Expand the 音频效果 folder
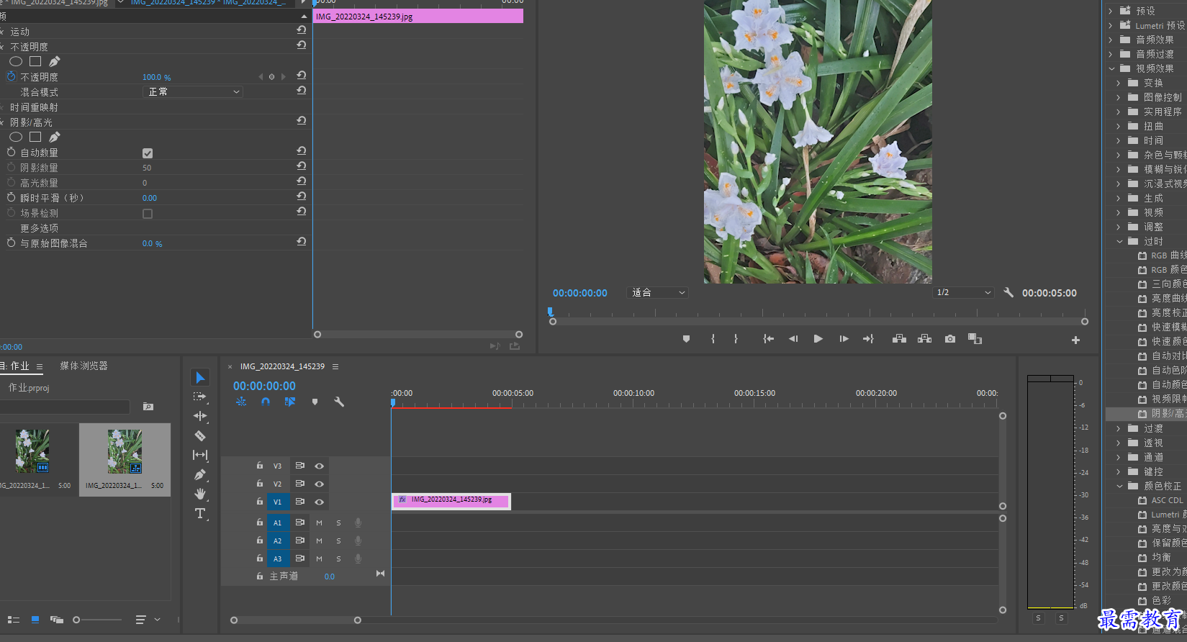Viewport: 1187px width, 642px height. [1111, 40]
